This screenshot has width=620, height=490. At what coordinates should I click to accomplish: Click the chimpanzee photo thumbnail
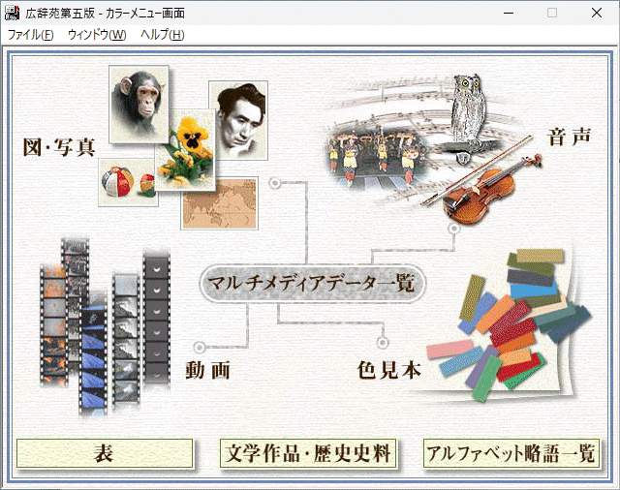coord(139,104)
